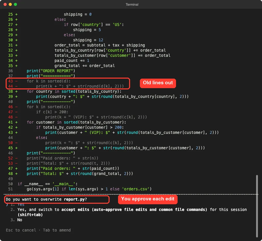The image size is (262, 241).
Task: Click line 32 totals_by_country addition line
Action: pos(110,50)
